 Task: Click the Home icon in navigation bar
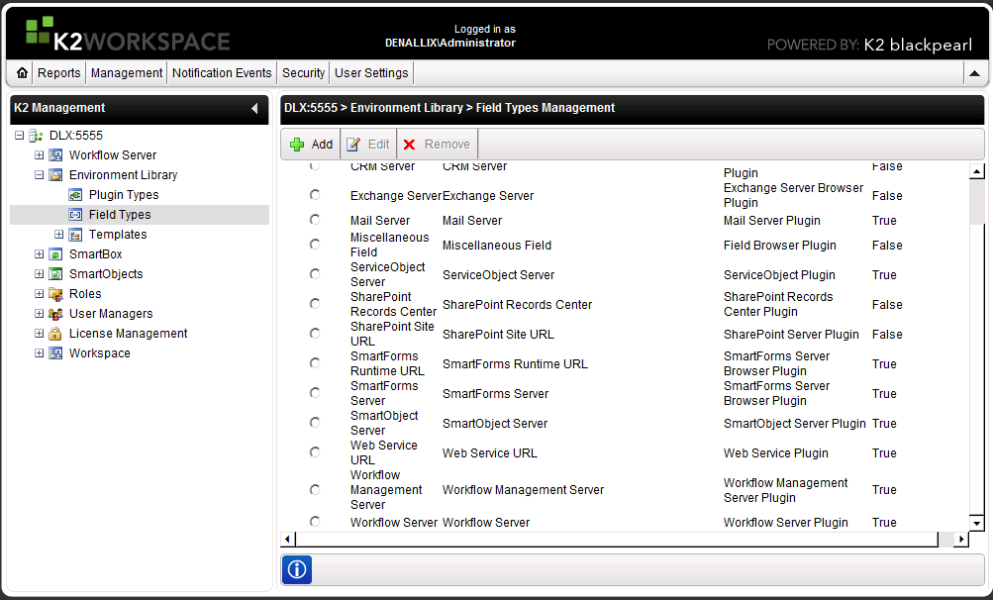pyautogui.click(x=23, y=73)
